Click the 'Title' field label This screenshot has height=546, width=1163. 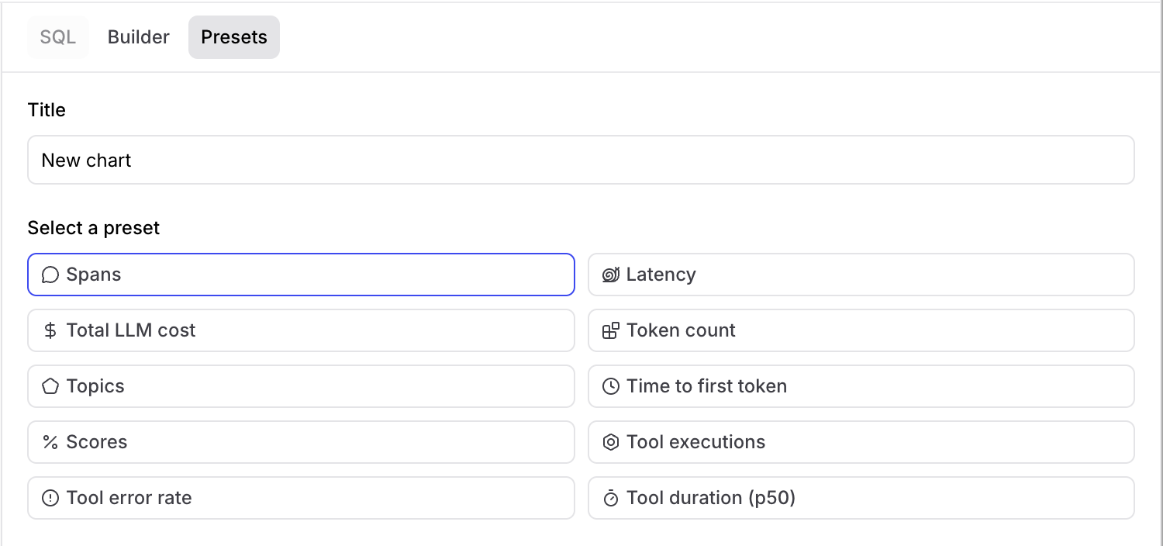coord(47,110)
